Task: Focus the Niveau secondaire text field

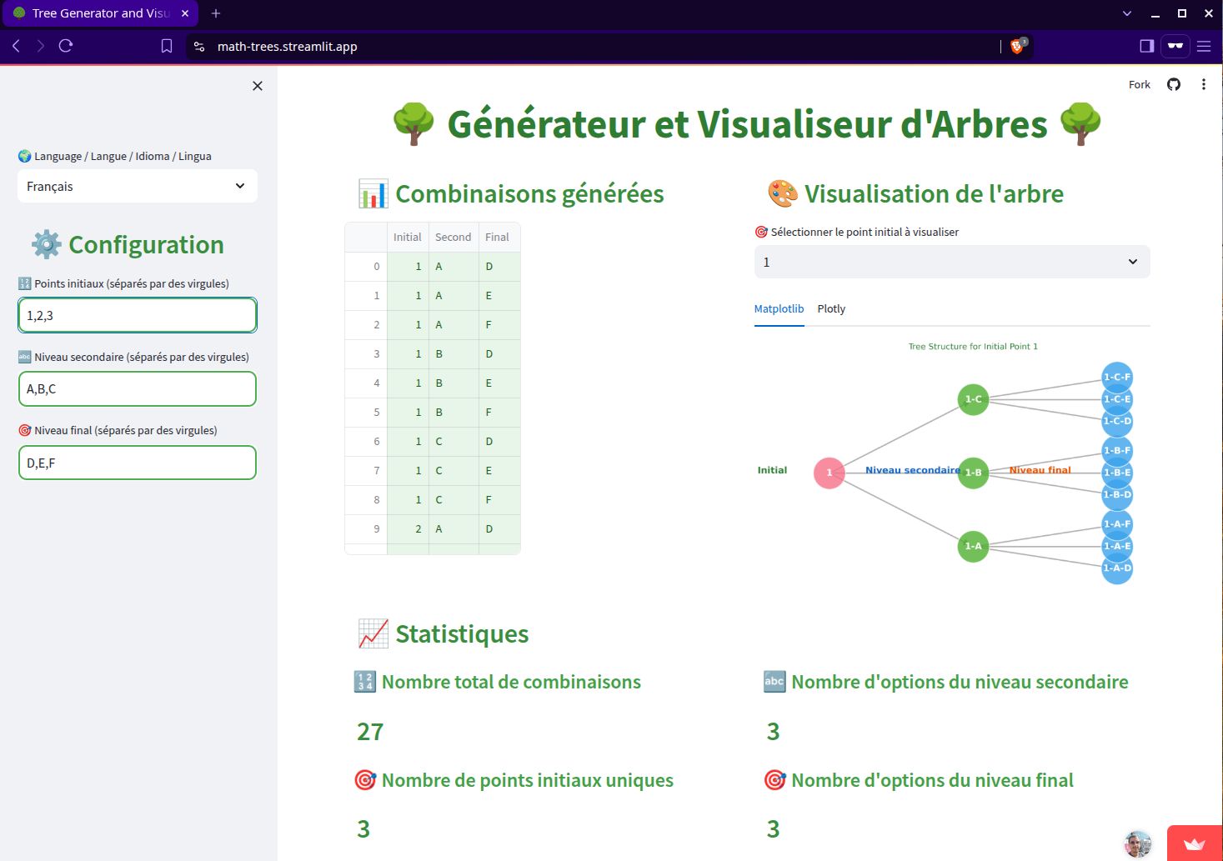Action: pyautogui.click(x=137, y=389)
